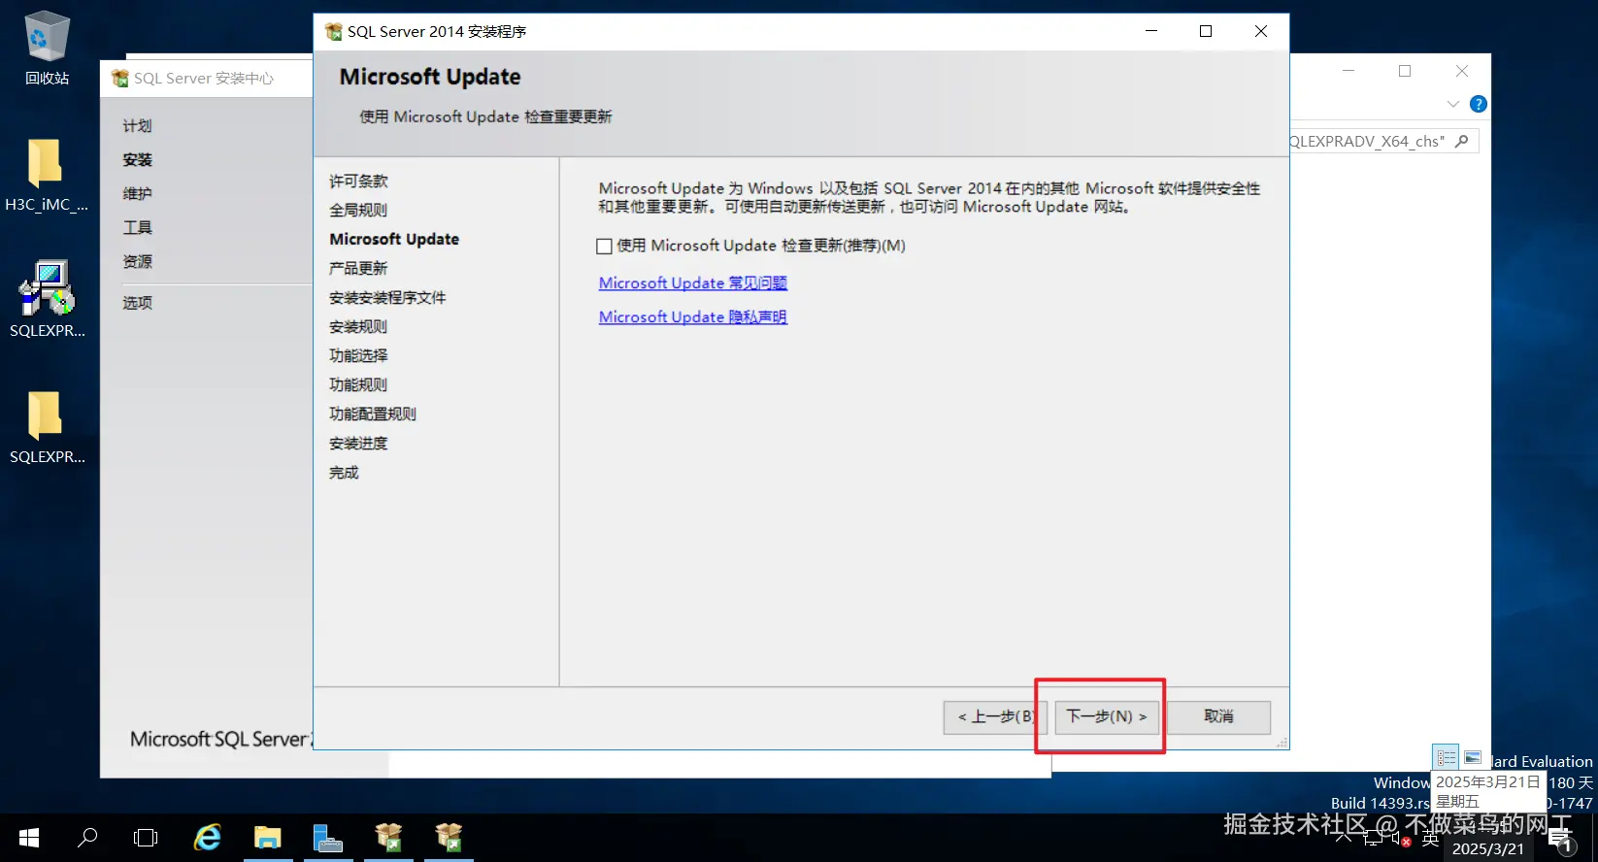Select the 维护 tab in Installation Center
Screen dimensions: 1598x862
tap(137, 194)
